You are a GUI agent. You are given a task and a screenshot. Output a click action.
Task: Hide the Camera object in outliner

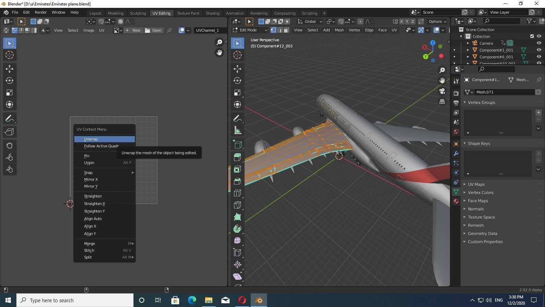[539, 43]
